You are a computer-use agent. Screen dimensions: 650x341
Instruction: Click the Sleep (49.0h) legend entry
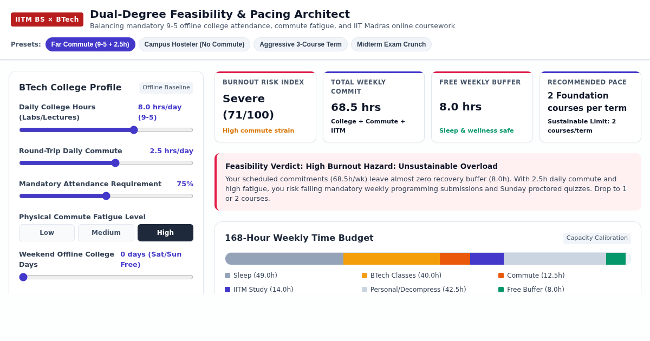coord(251,276)
